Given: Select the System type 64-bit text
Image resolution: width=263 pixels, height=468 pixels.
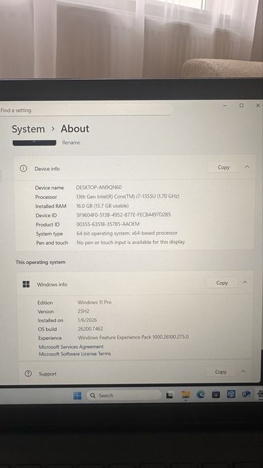Looking at the screenshot, I should (x=127, y=233).
